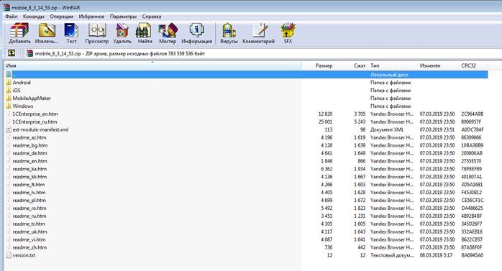Image resolution: width=502 pixels, height=271 pixels.
Task: Click type cell Текстовый докум...
Action: coord(392,255)
